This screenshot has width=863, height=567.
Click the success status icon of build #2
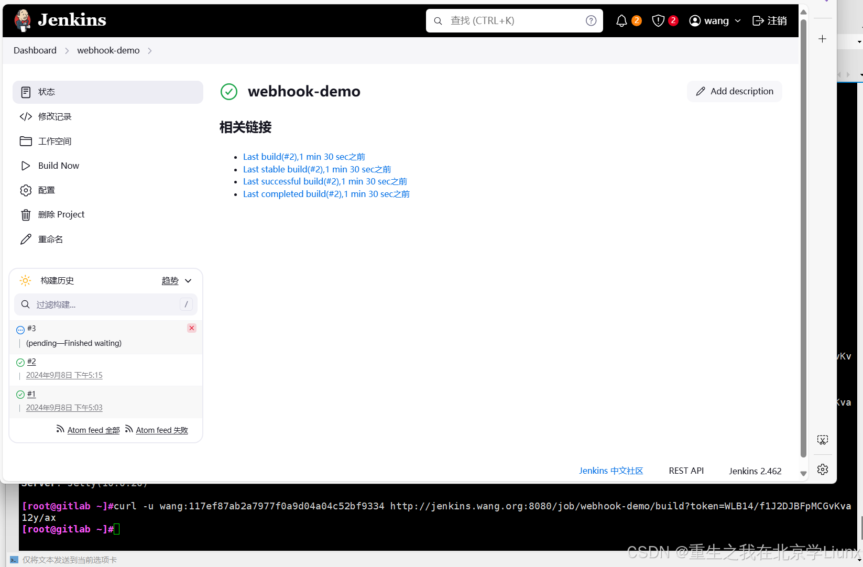point(20,362)
